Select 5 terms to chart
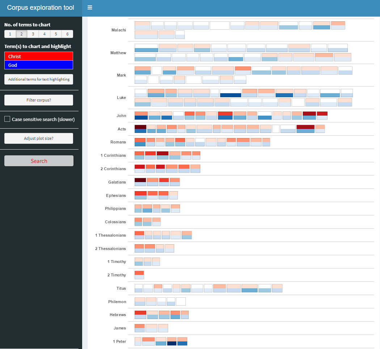The height and width of the screenshot is (349, 380). coord(56,34)
